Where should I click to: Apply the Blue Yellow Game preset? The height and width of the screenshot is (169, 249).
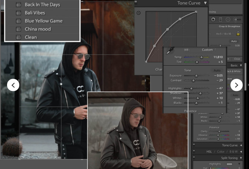[x=43, y=21]
